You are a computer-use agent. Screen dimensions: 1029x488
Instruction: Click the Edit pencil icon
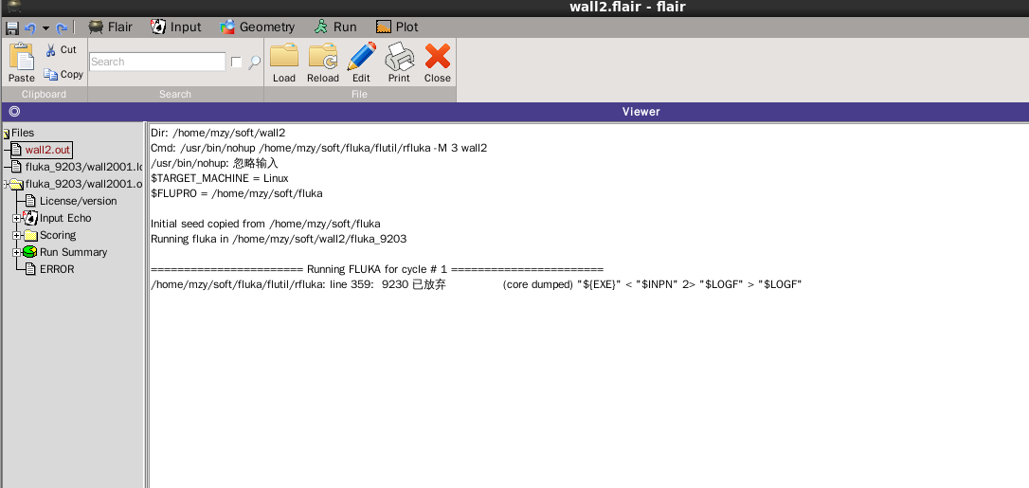point(362,63)
